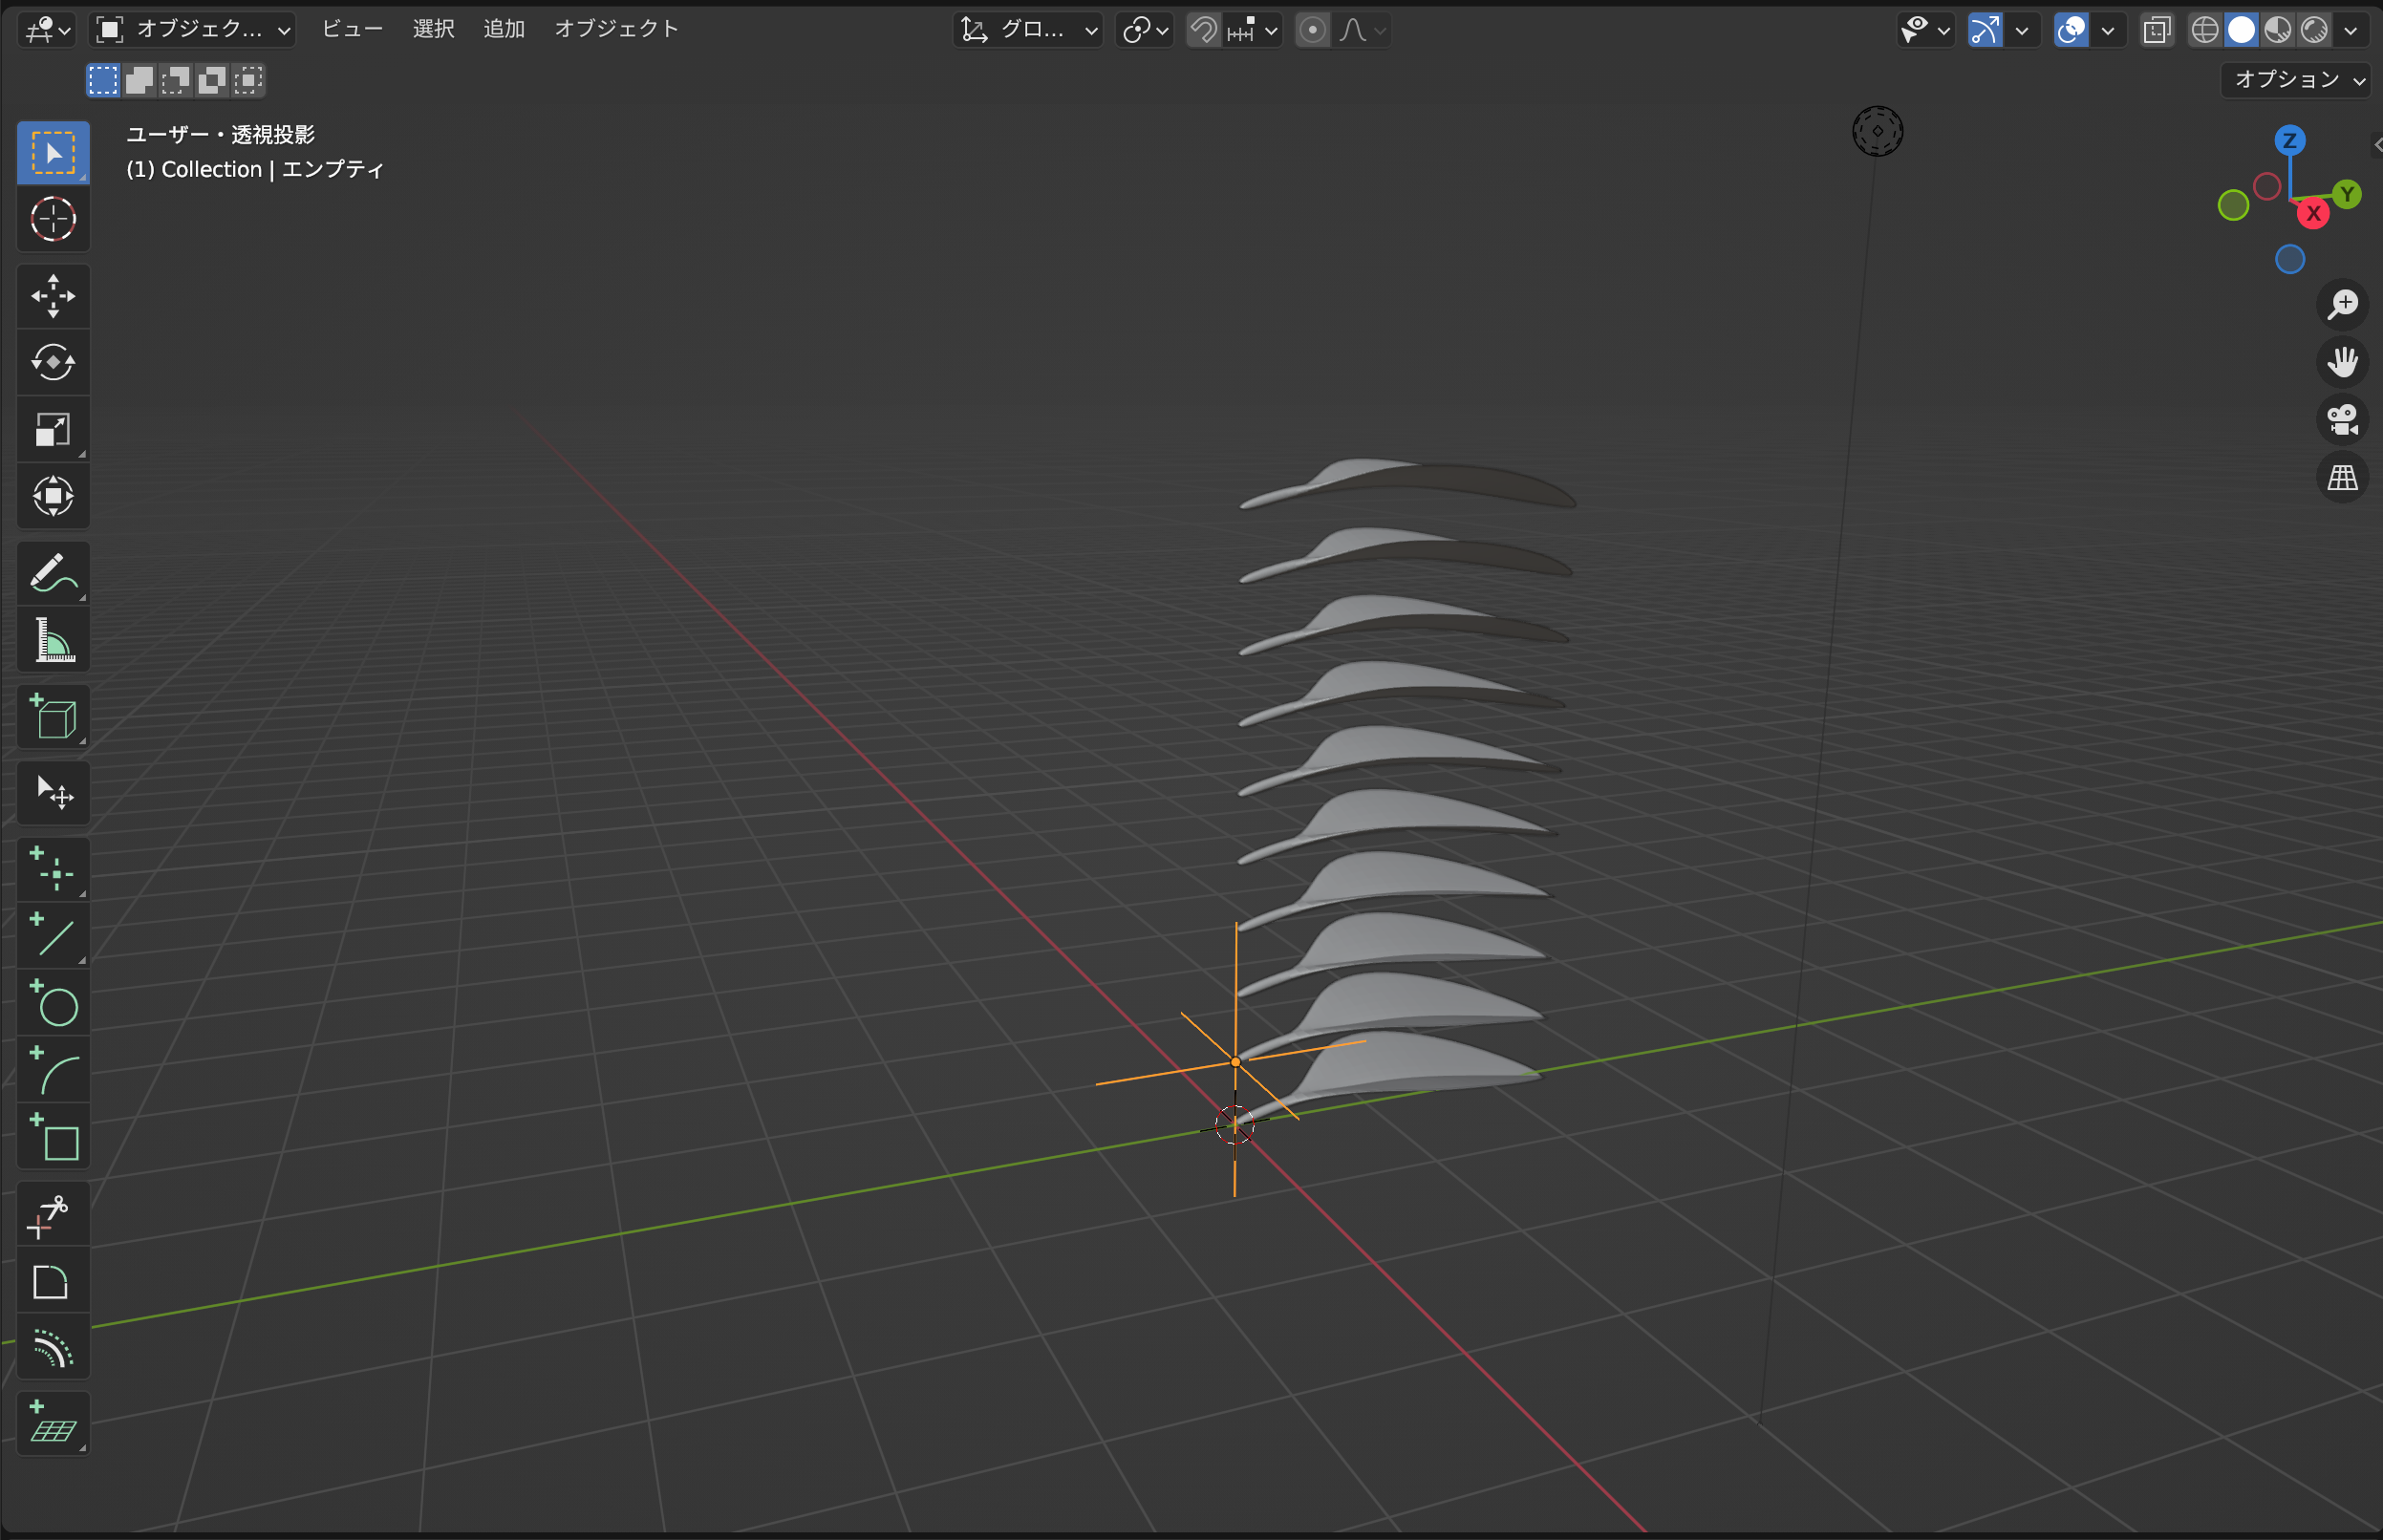Click the Empty object's orange origin point

(1236, 1062)
